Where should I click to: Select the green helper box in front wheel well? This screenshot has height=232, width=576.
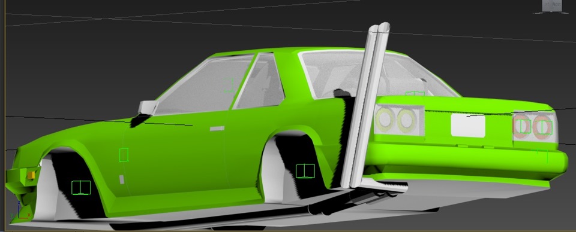81,188
